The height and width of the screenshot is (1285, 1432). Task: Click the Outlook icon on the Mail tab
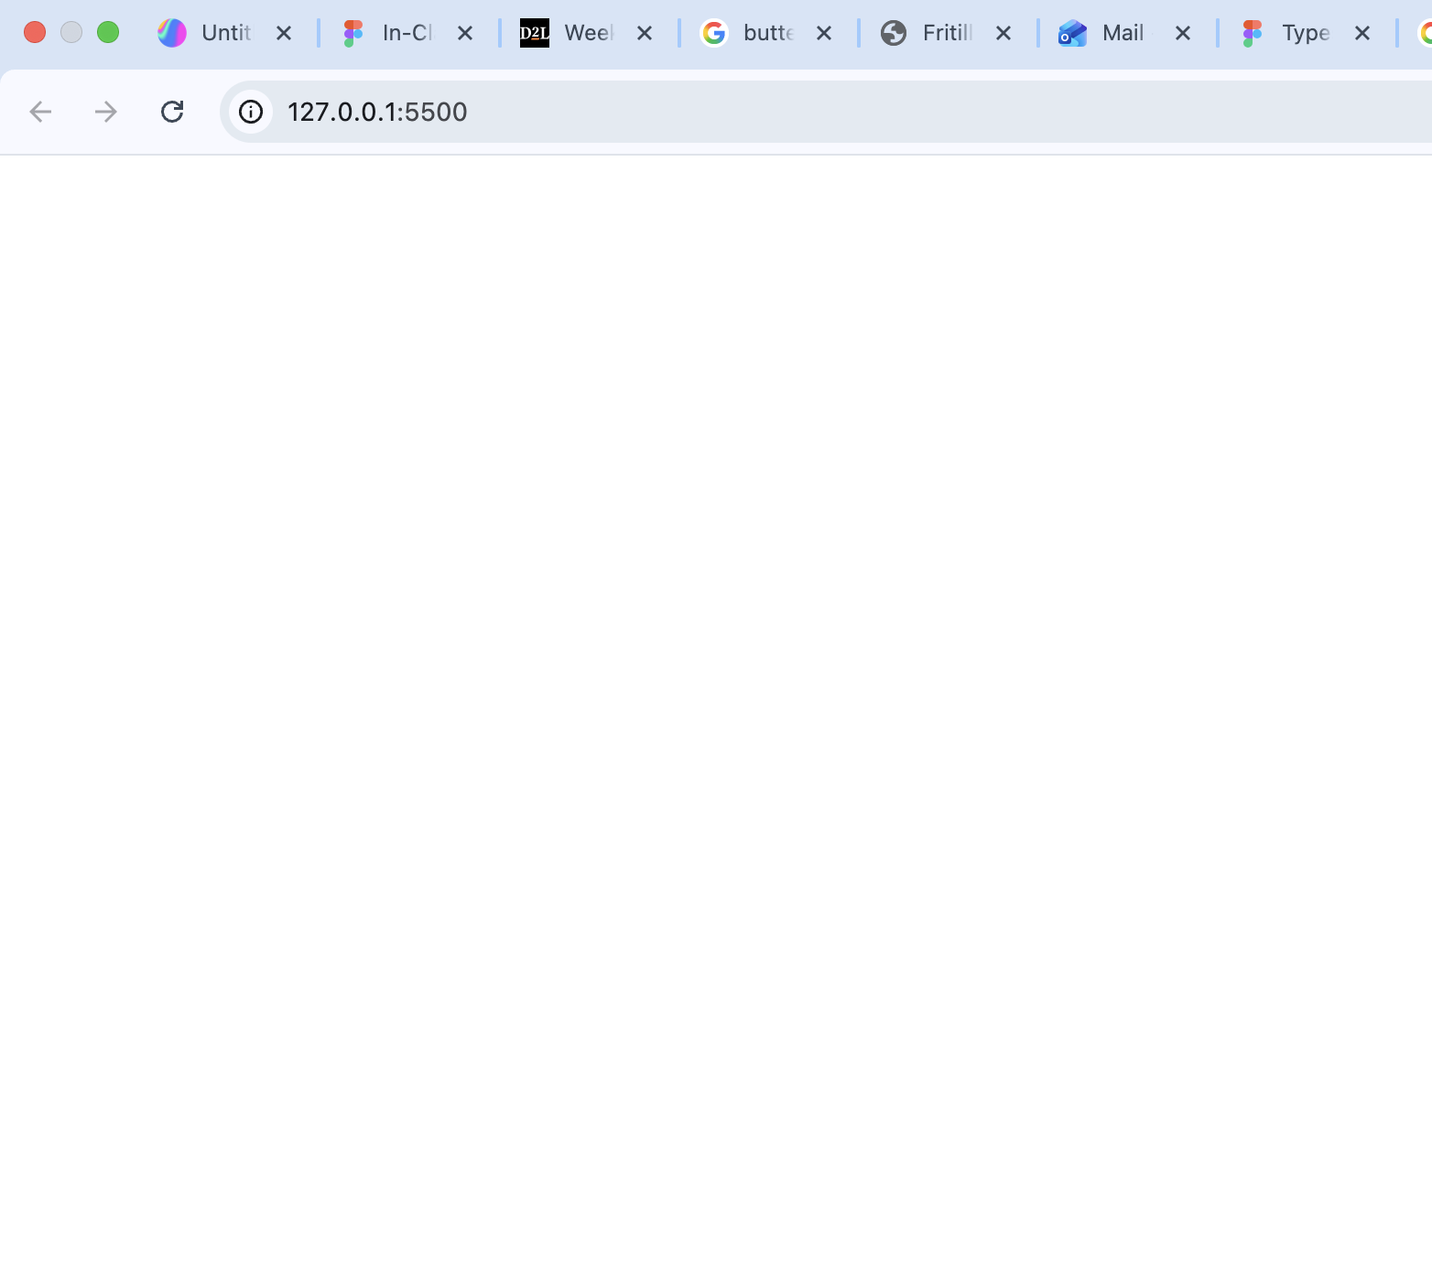coord(1071,33)
